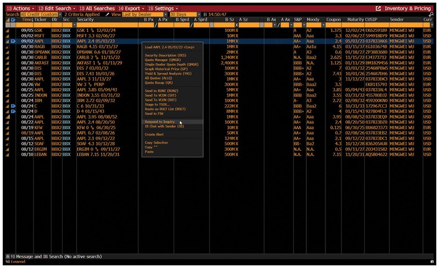
Task: Click the bar chart icon in KFW row
Action: coord(8,127)
